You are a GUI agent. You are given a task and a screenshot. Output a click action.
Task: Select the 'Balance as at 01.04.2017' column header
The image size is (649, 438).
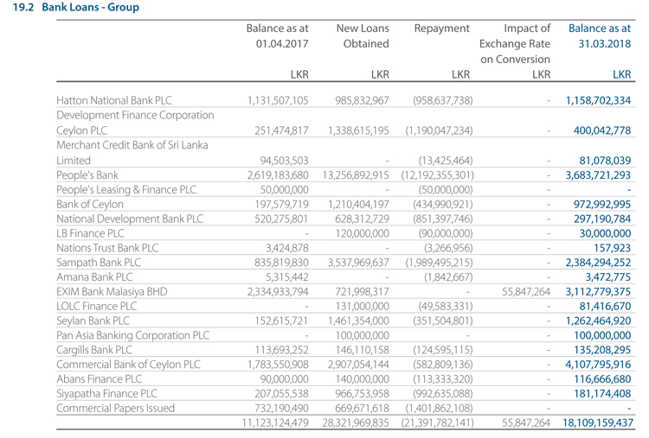tap(278, 36)
